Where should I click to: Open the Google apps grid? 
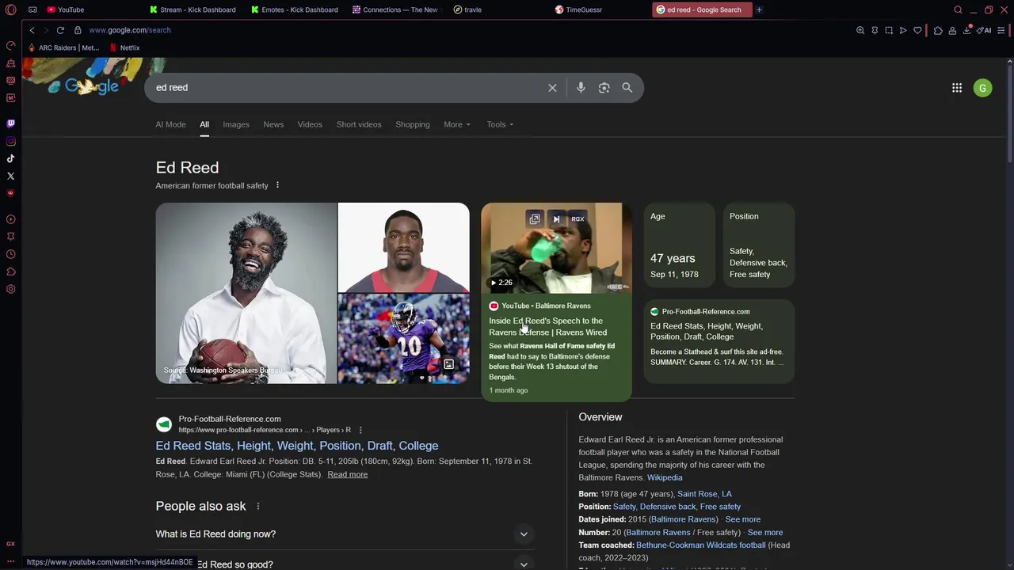[x=957, y=88]
